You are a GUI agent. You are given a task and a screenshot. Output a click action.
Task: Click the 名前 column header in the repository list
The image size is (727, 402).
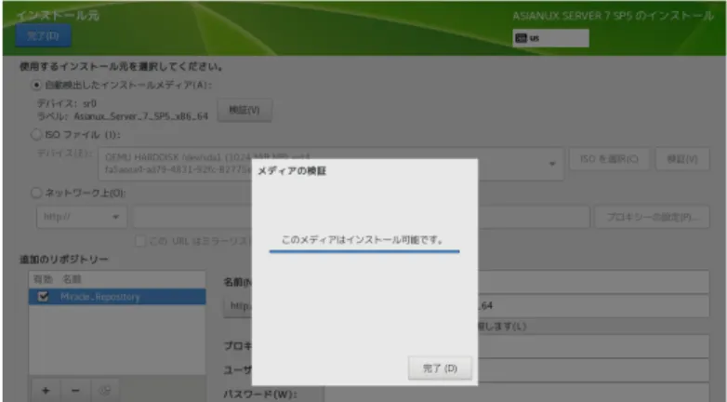(72, 279)
